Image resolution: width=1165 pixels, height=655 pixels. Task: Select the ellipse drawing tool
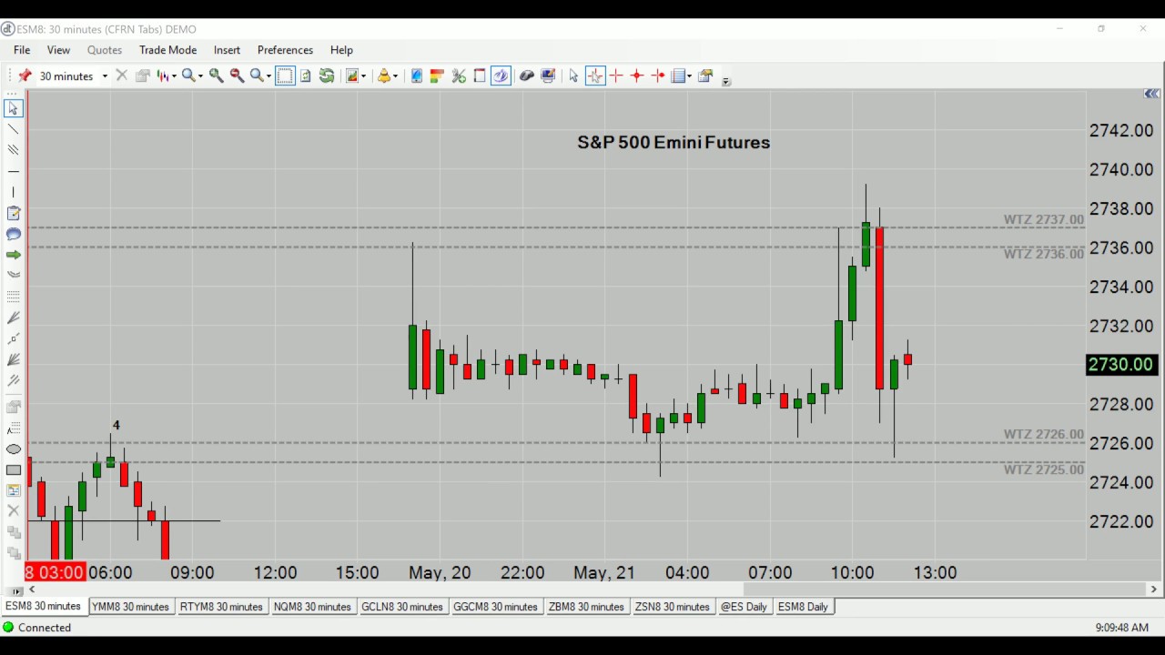(13, 449)
